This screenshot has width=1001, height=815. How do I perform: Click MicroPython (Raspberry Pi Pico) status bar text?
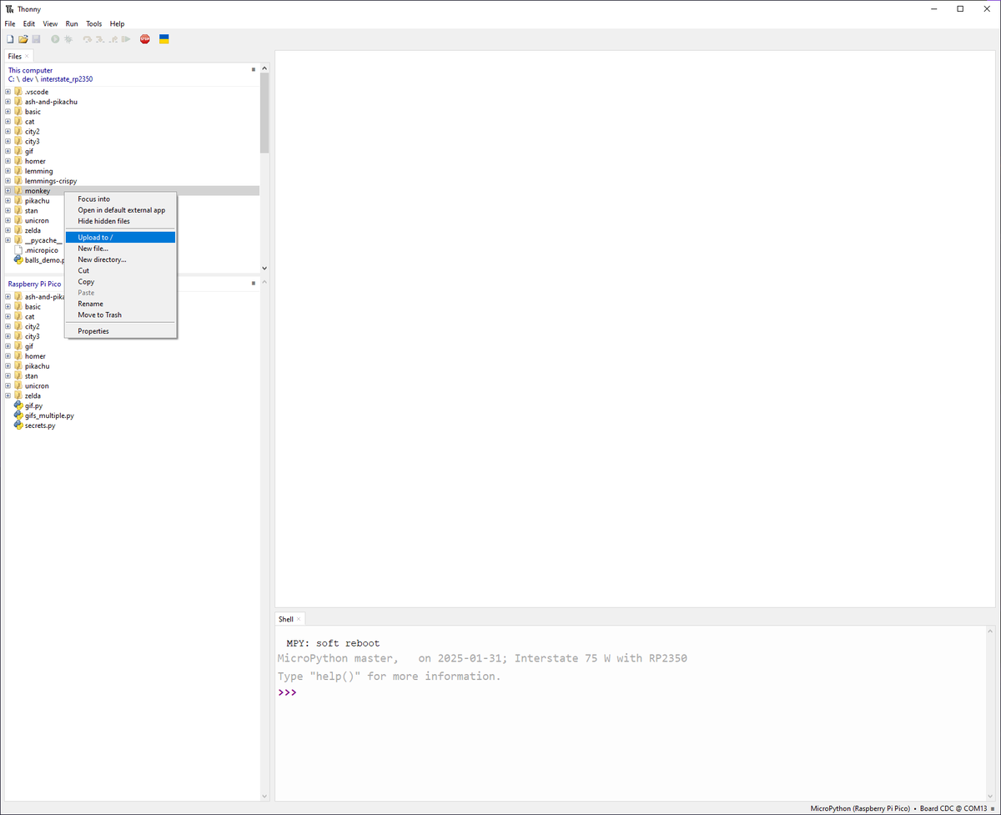pos(860,809)
